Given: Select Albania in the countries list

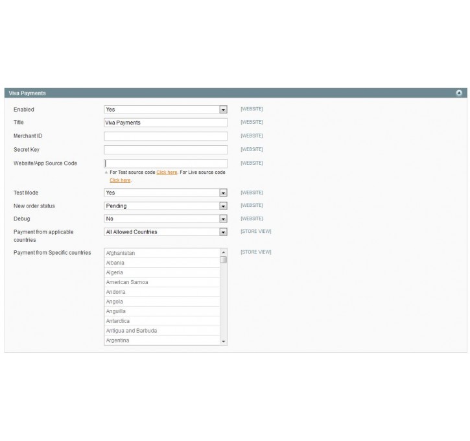Looking at the screenshot, I should point(162,263).
